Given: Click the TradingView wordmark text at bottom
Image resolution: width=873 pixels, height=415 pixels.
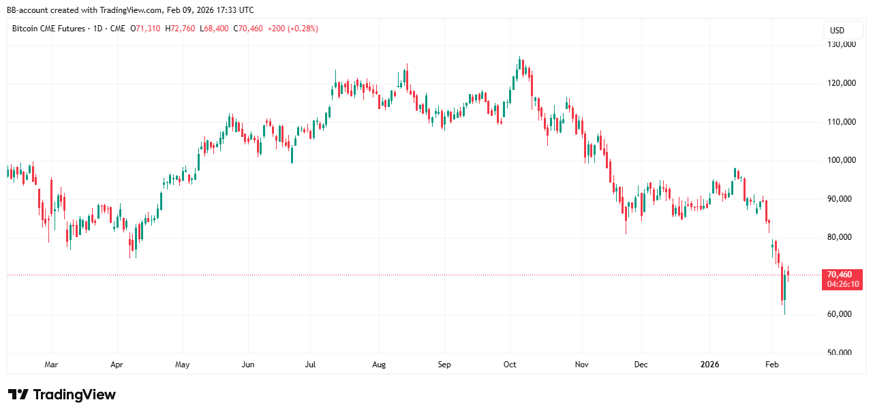Looking at the screenshot, I should click(74, 395).
